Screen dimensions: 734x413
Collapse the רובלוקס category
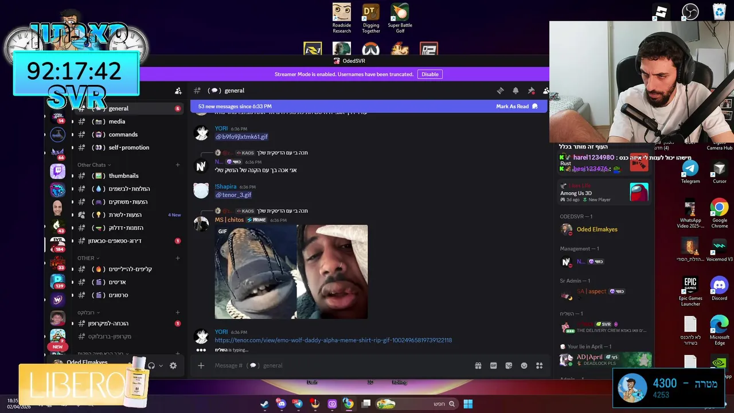point(88,313)
